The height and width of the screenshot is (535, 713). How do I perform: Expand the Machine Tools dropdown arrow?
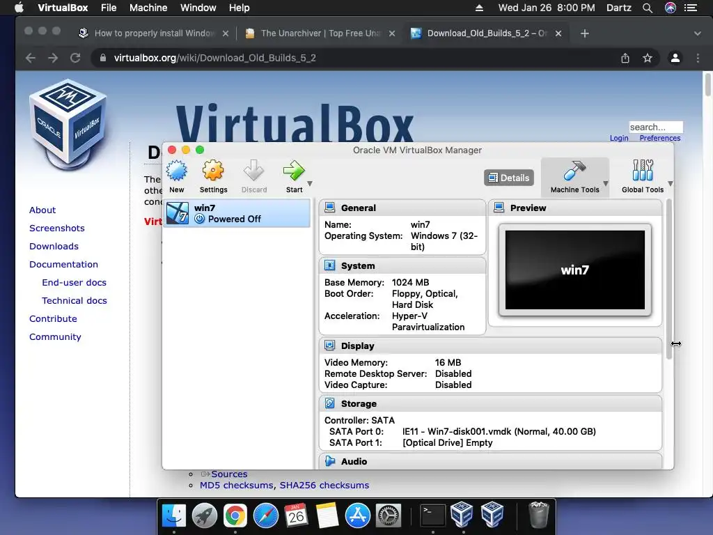click(x=606, y=184)
